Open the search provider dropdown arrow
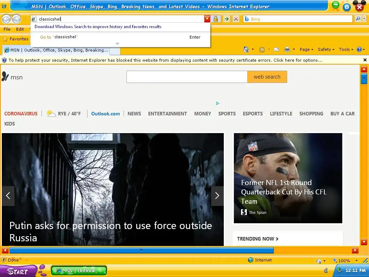Viewport: 369px width, 277px height. (x=364, y=19)
